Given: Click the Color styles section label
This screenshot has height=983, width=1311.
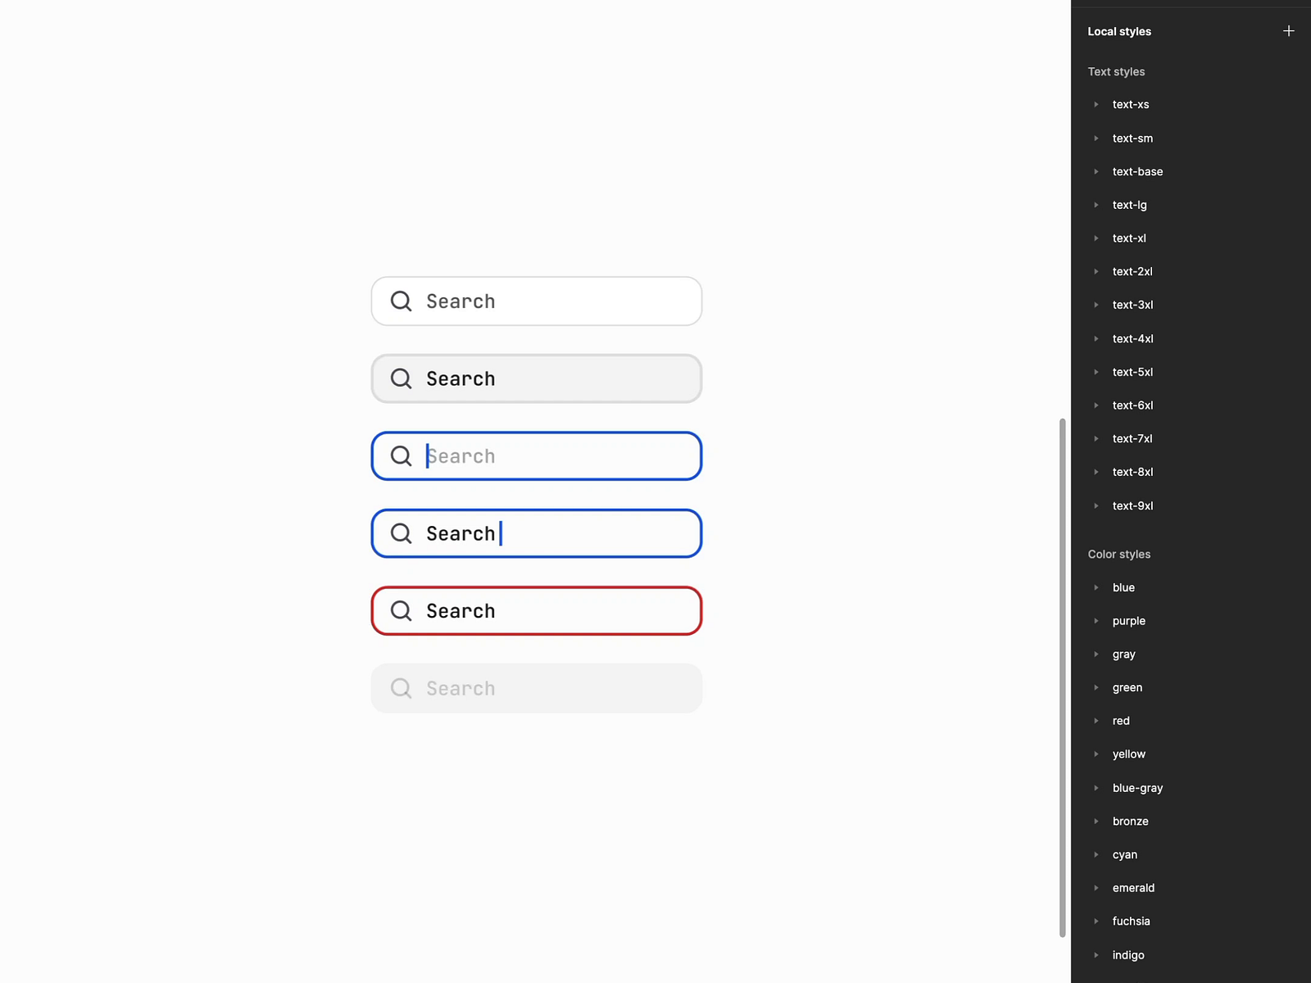Looking at the screenshot, I should pos(1119,555).
